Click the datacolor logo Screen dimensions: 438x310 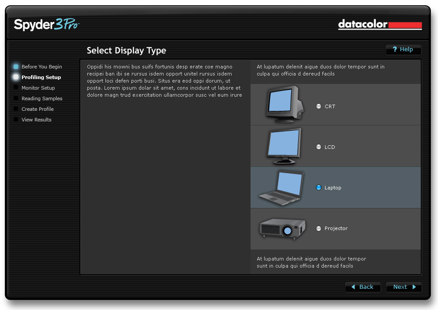point(380,24)
